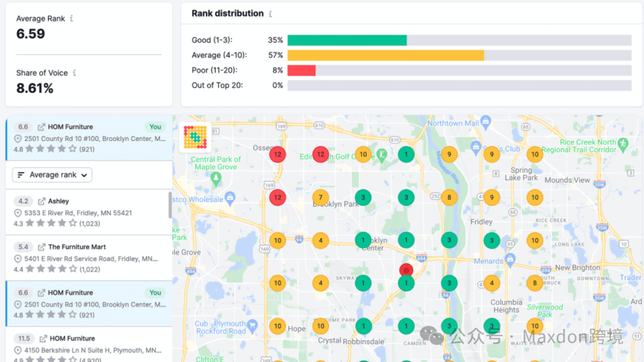The height and width of the screenshot is (362, 644).
Task: Click the yellow 7 pin near Brooklyn Park
Action: click(x=320, y=198)
